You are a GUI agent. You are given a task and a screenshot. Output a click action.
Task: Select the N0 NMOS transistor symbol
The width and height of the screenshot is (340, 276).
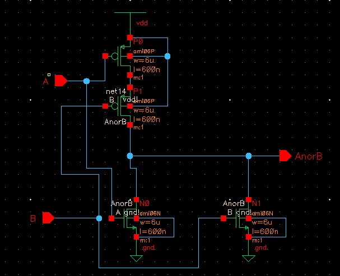coord(130,218)
